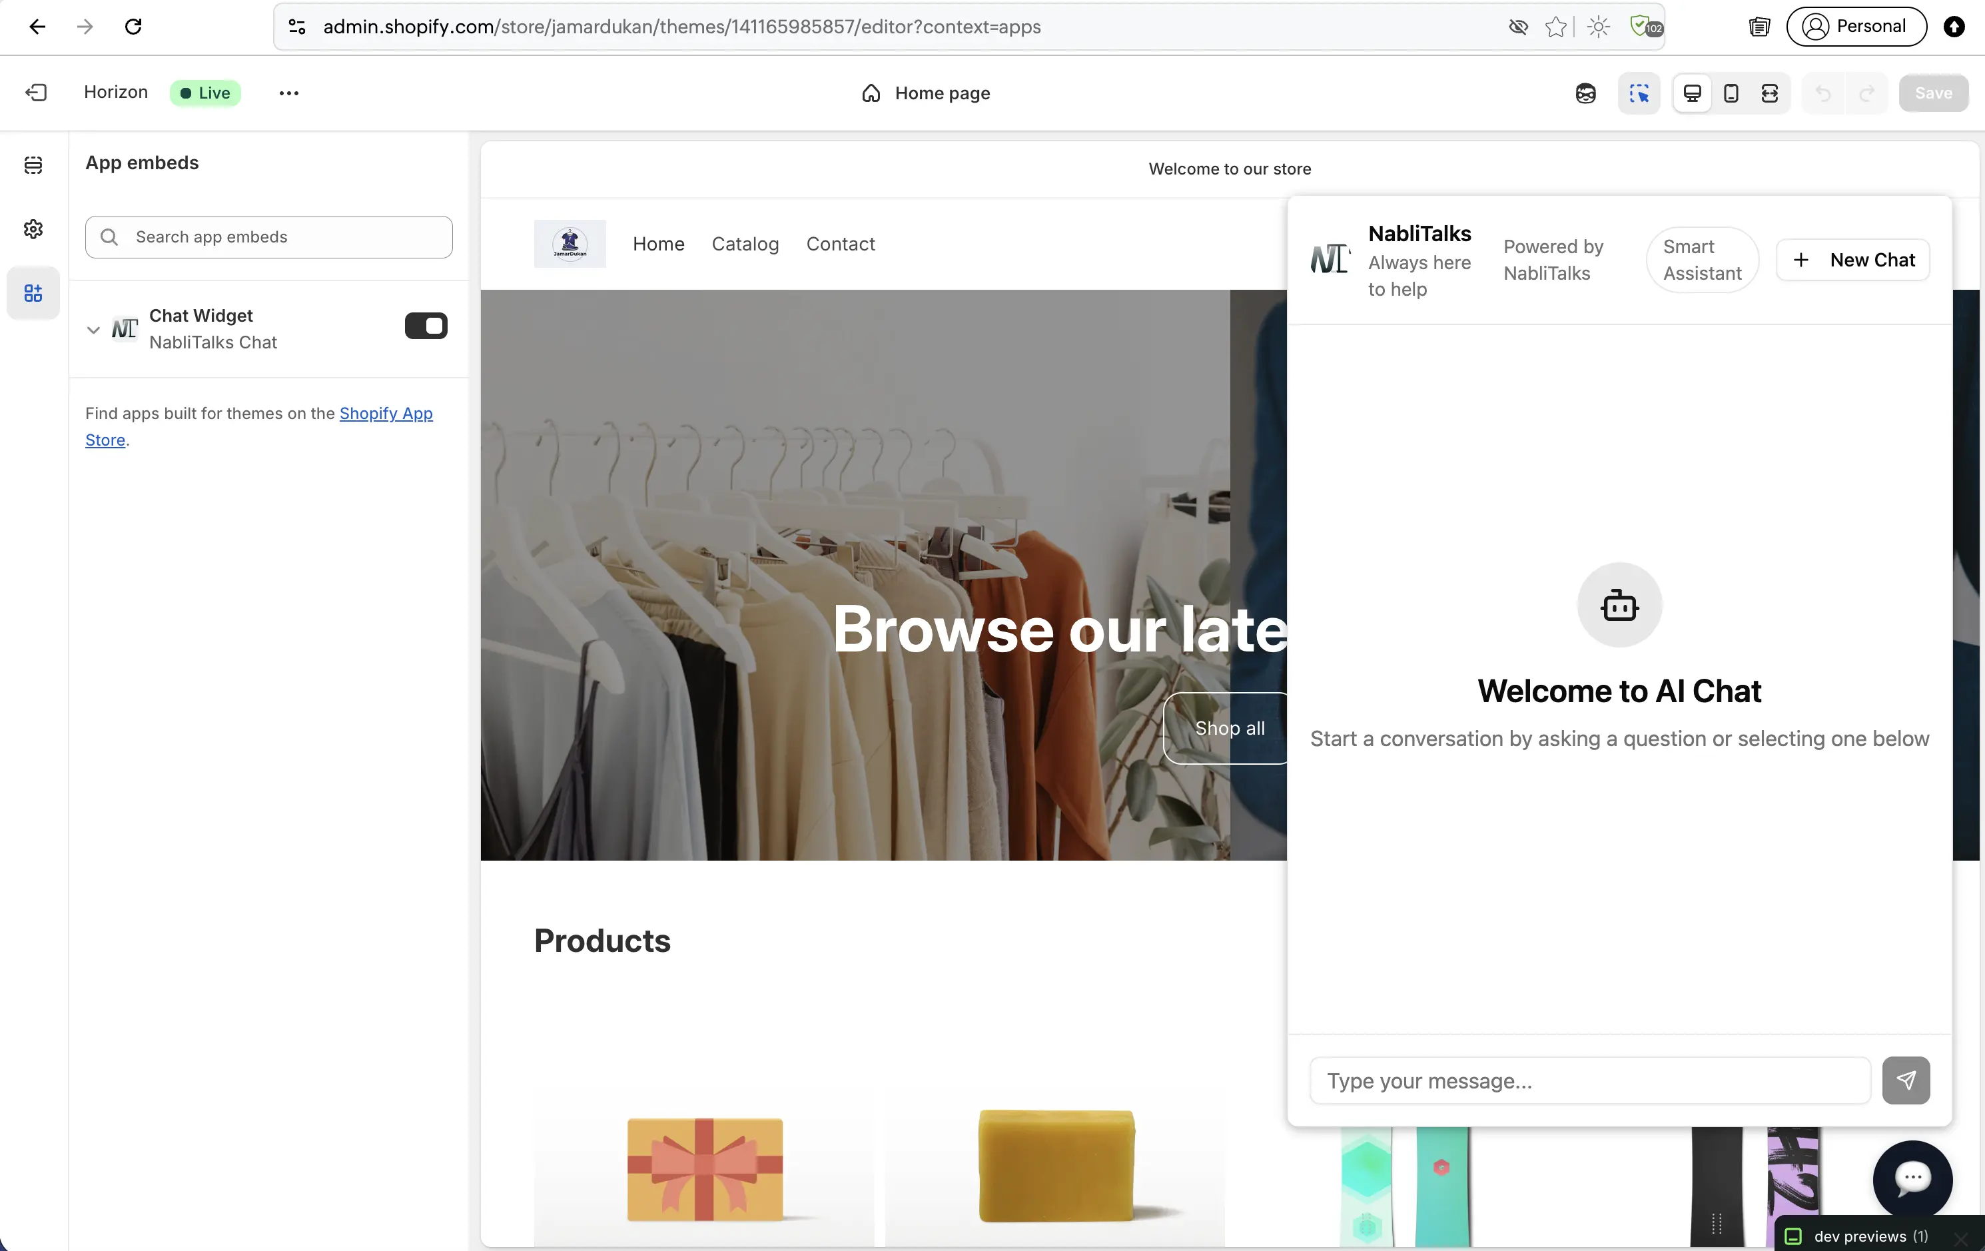The width and height of the screenshot is (1985, 1251).
Task: Click the exit editor icon
Action: [36, 93]
